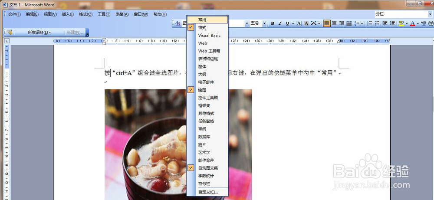Image resolution: width=434 pixels, height=200 pixels.
Task: Apply numbered list formatting
Action: (x=369, y=23)
